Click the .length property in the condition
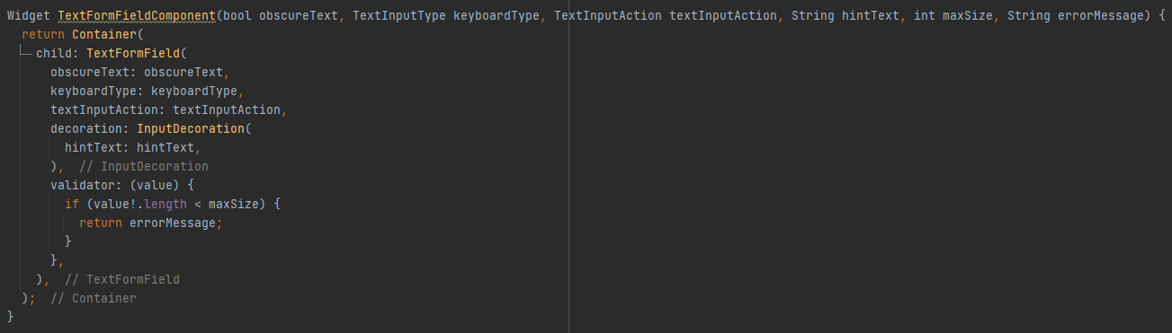 162,205
